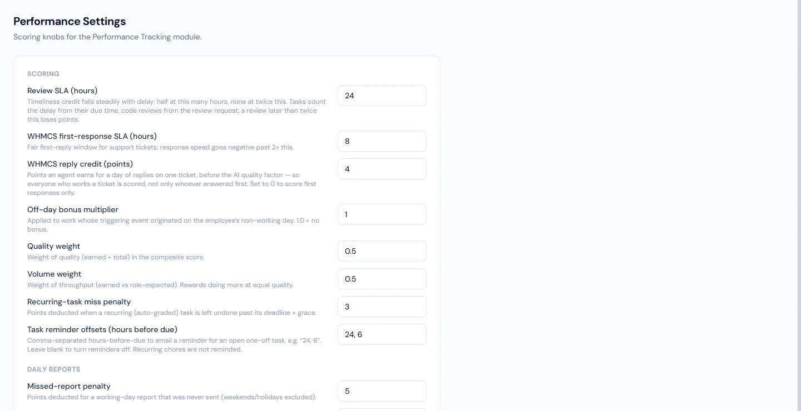
Task: Click the SCORING section label
Action: [x=43, y=74]
